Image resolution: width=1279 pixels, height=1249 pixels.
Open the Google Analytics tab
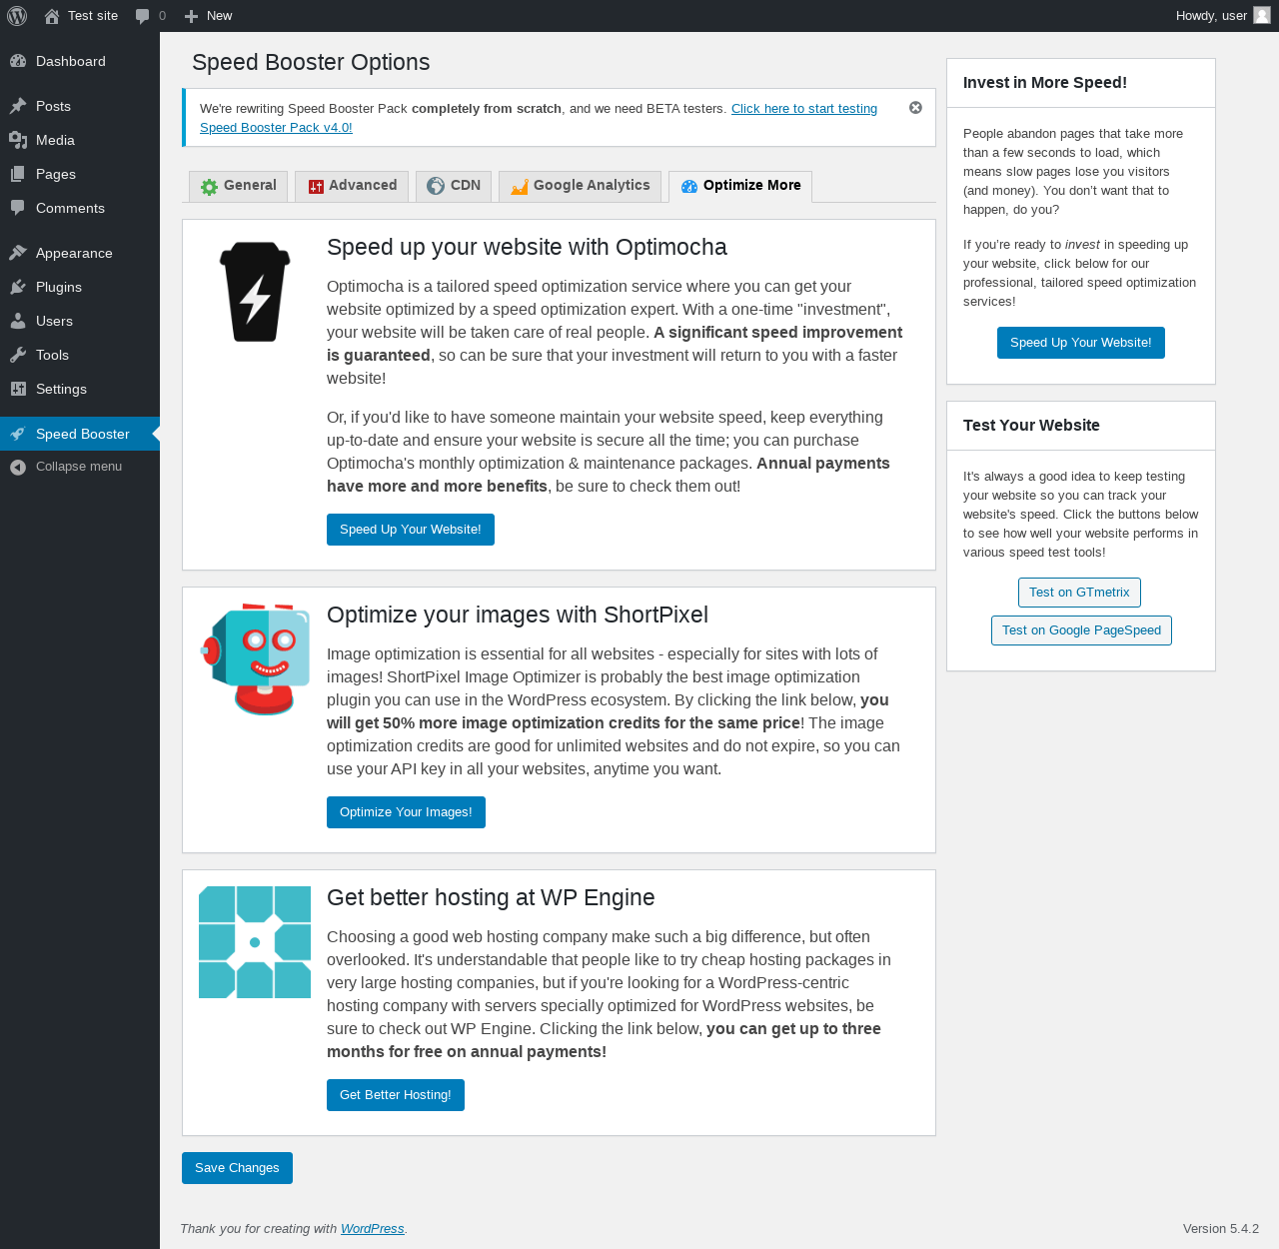[580, 186]
